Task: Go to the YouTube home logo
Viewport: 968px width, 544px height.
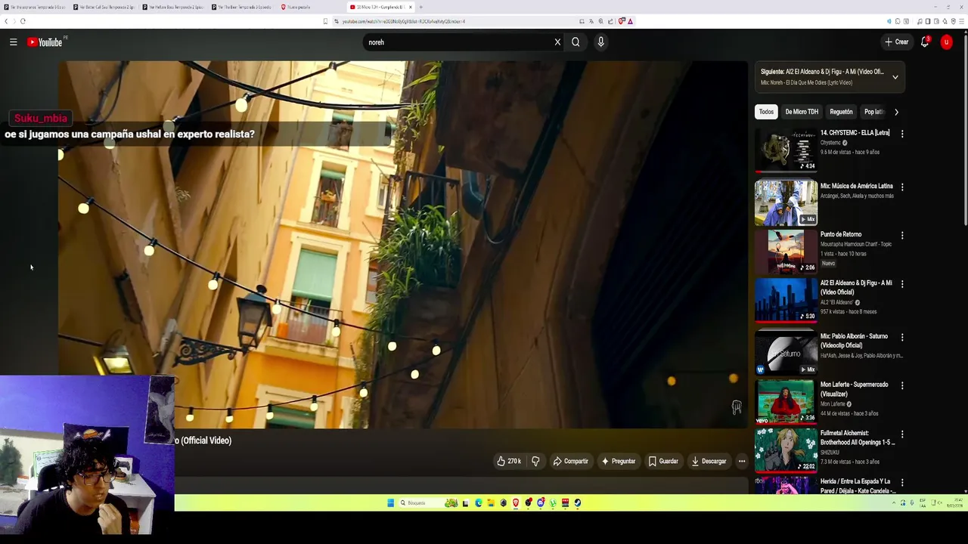Action: coord(45,42)
